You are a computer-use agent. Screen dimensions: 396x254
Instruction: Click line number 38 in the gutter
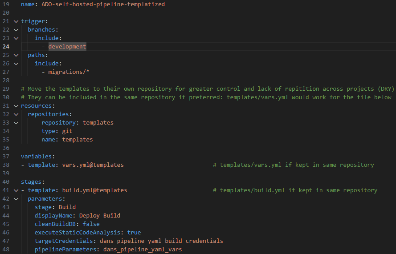(6, 165)
